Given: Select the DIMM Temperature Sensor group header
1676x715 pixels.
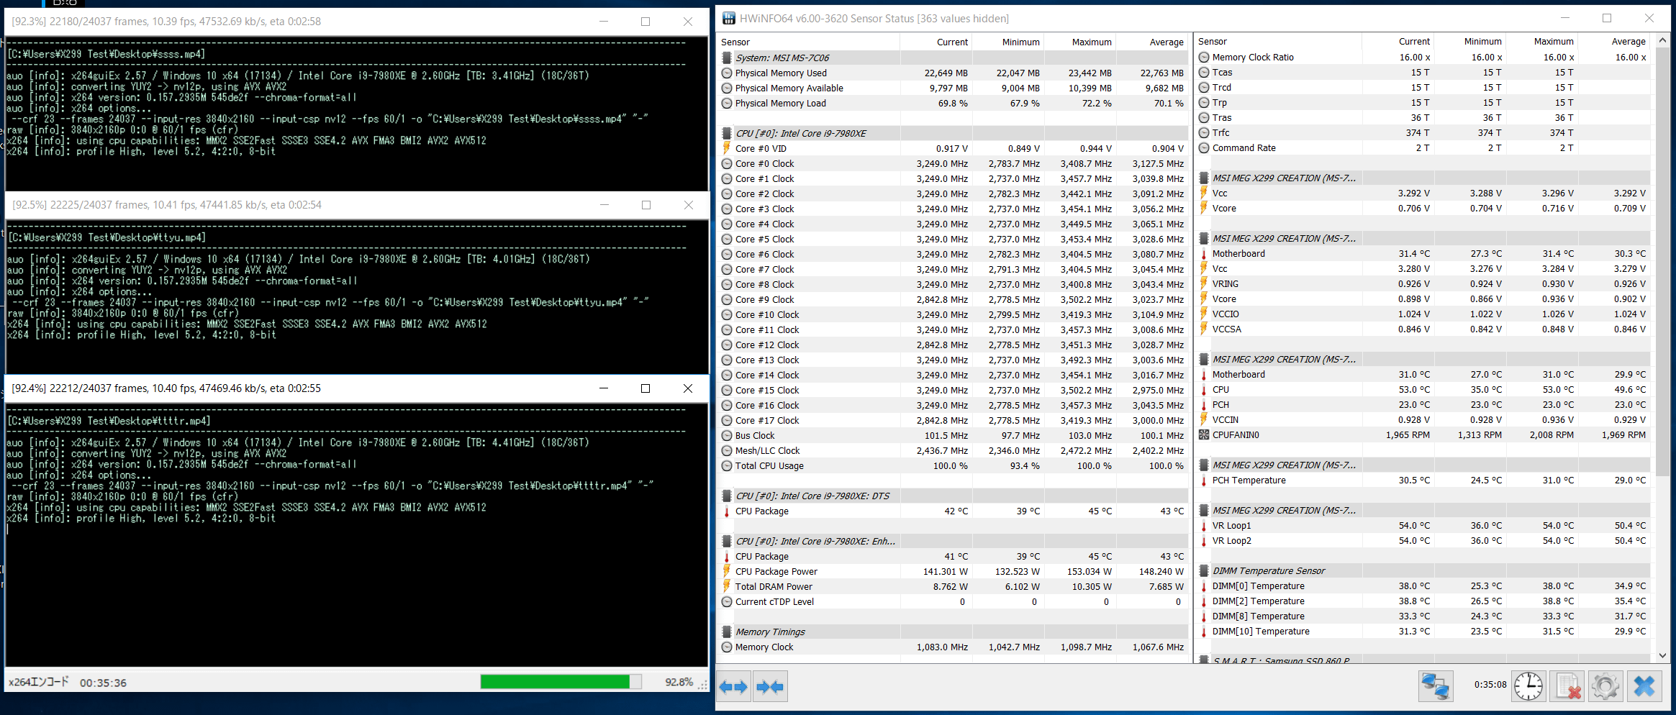Looking at the screenshot, I should click(1423, 570).
